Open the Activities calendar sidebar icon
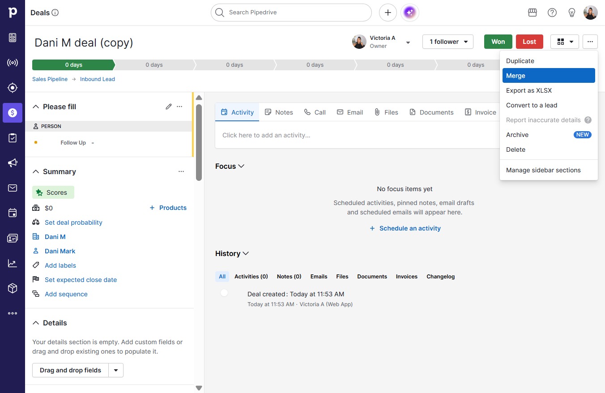The image size is (605, 393). [13, 213]
